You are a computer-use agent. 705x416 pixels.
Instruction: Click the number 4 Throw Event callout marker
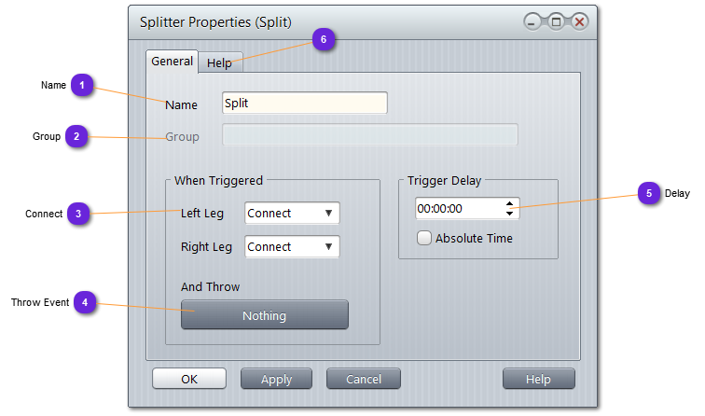[85, 302]
